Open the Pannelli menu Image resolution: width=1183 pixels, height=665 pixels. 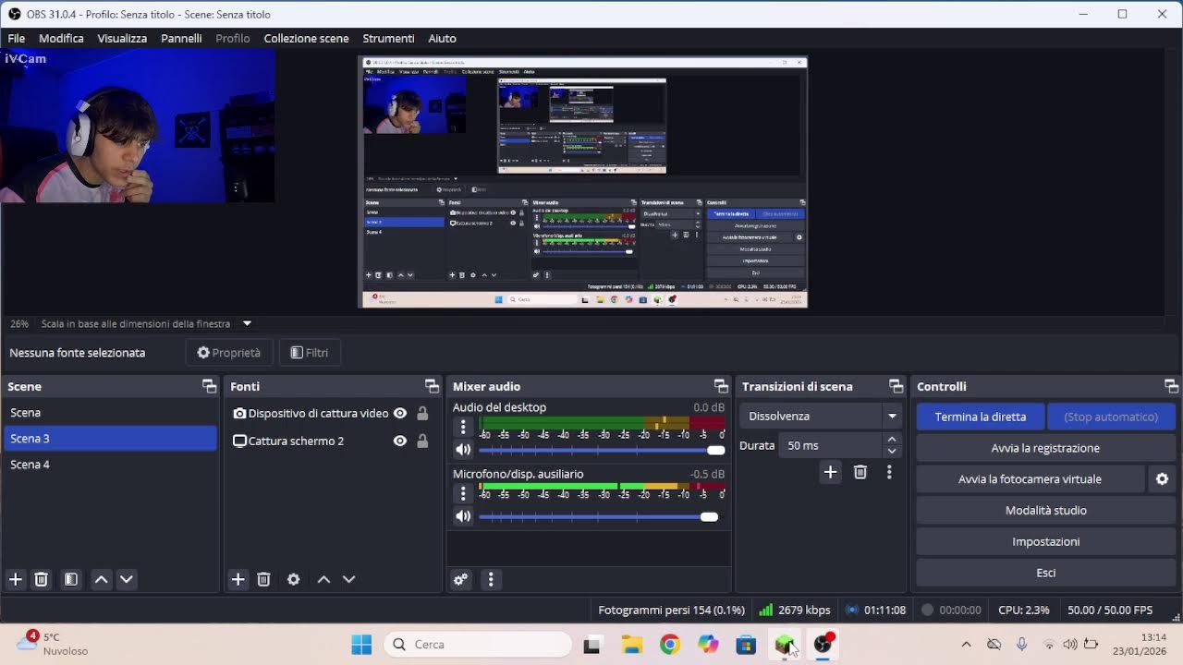[181, 39]
